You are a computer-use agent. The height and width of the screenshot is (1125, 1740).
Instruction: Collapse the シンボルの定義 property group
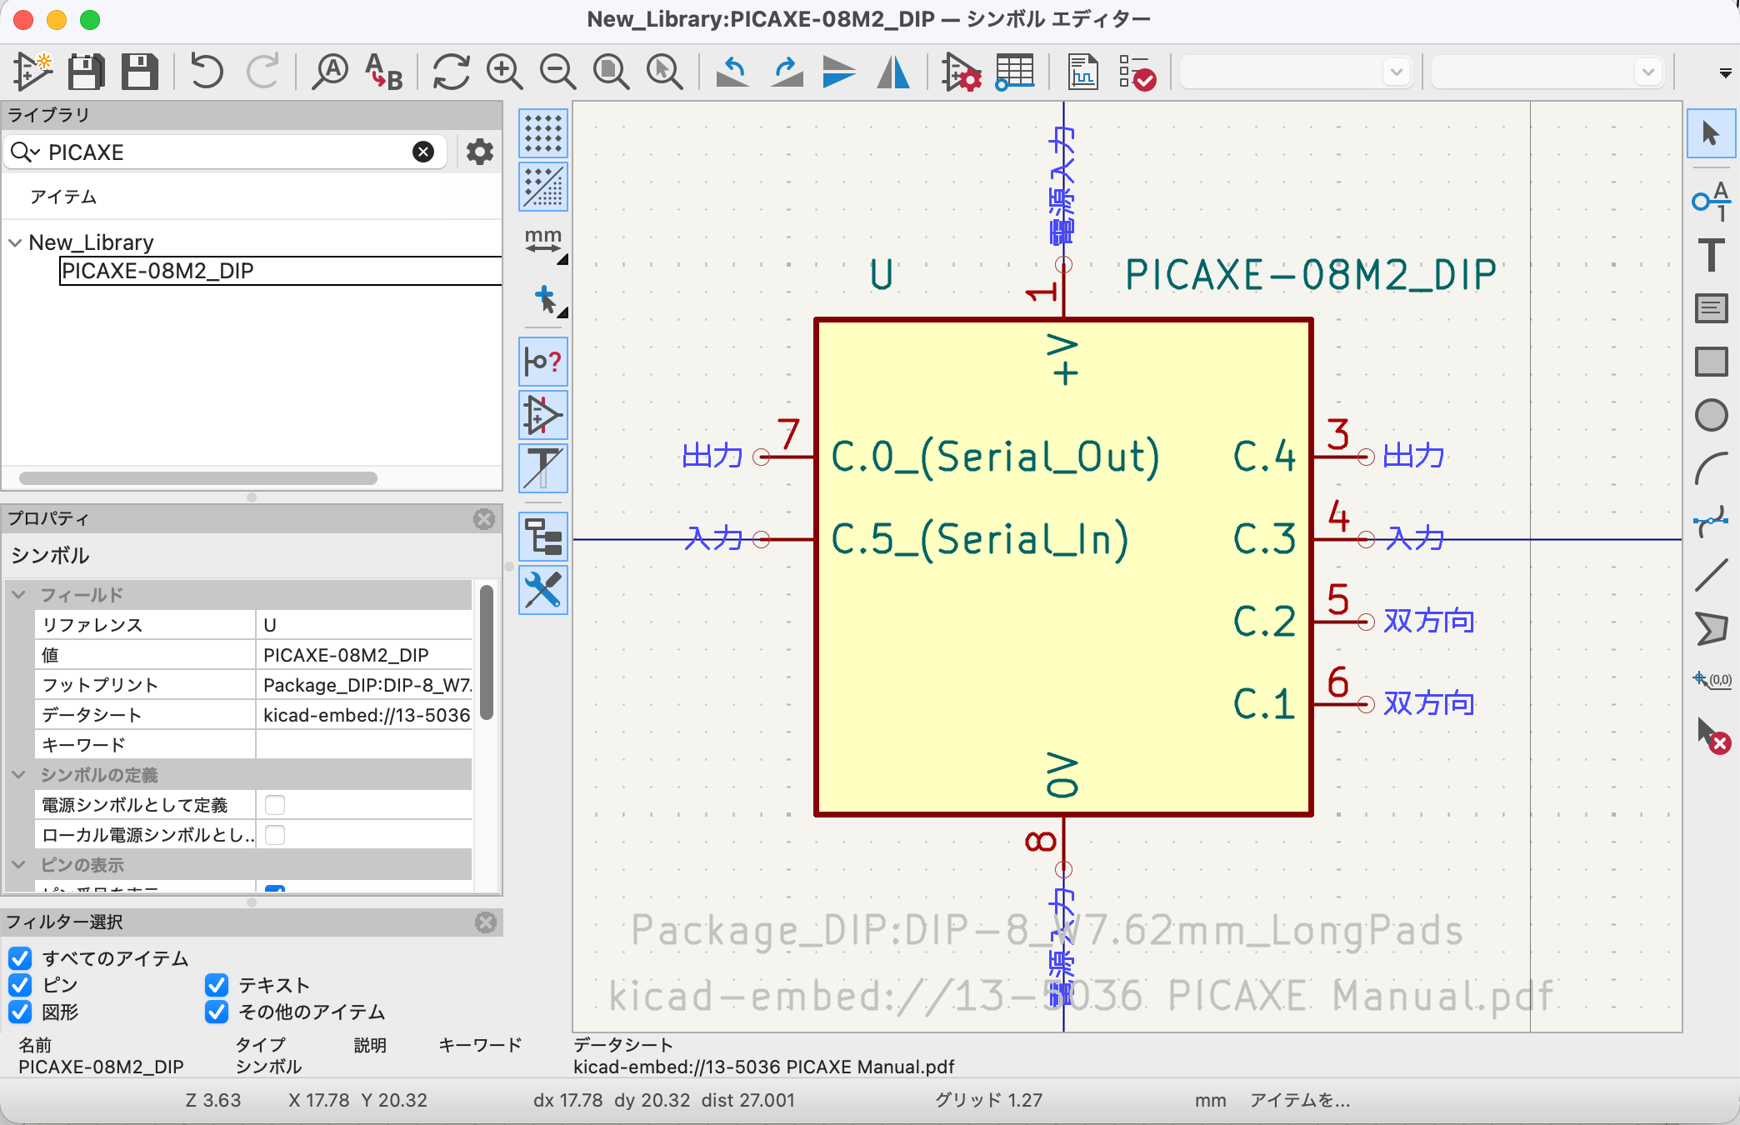point(19,775)
